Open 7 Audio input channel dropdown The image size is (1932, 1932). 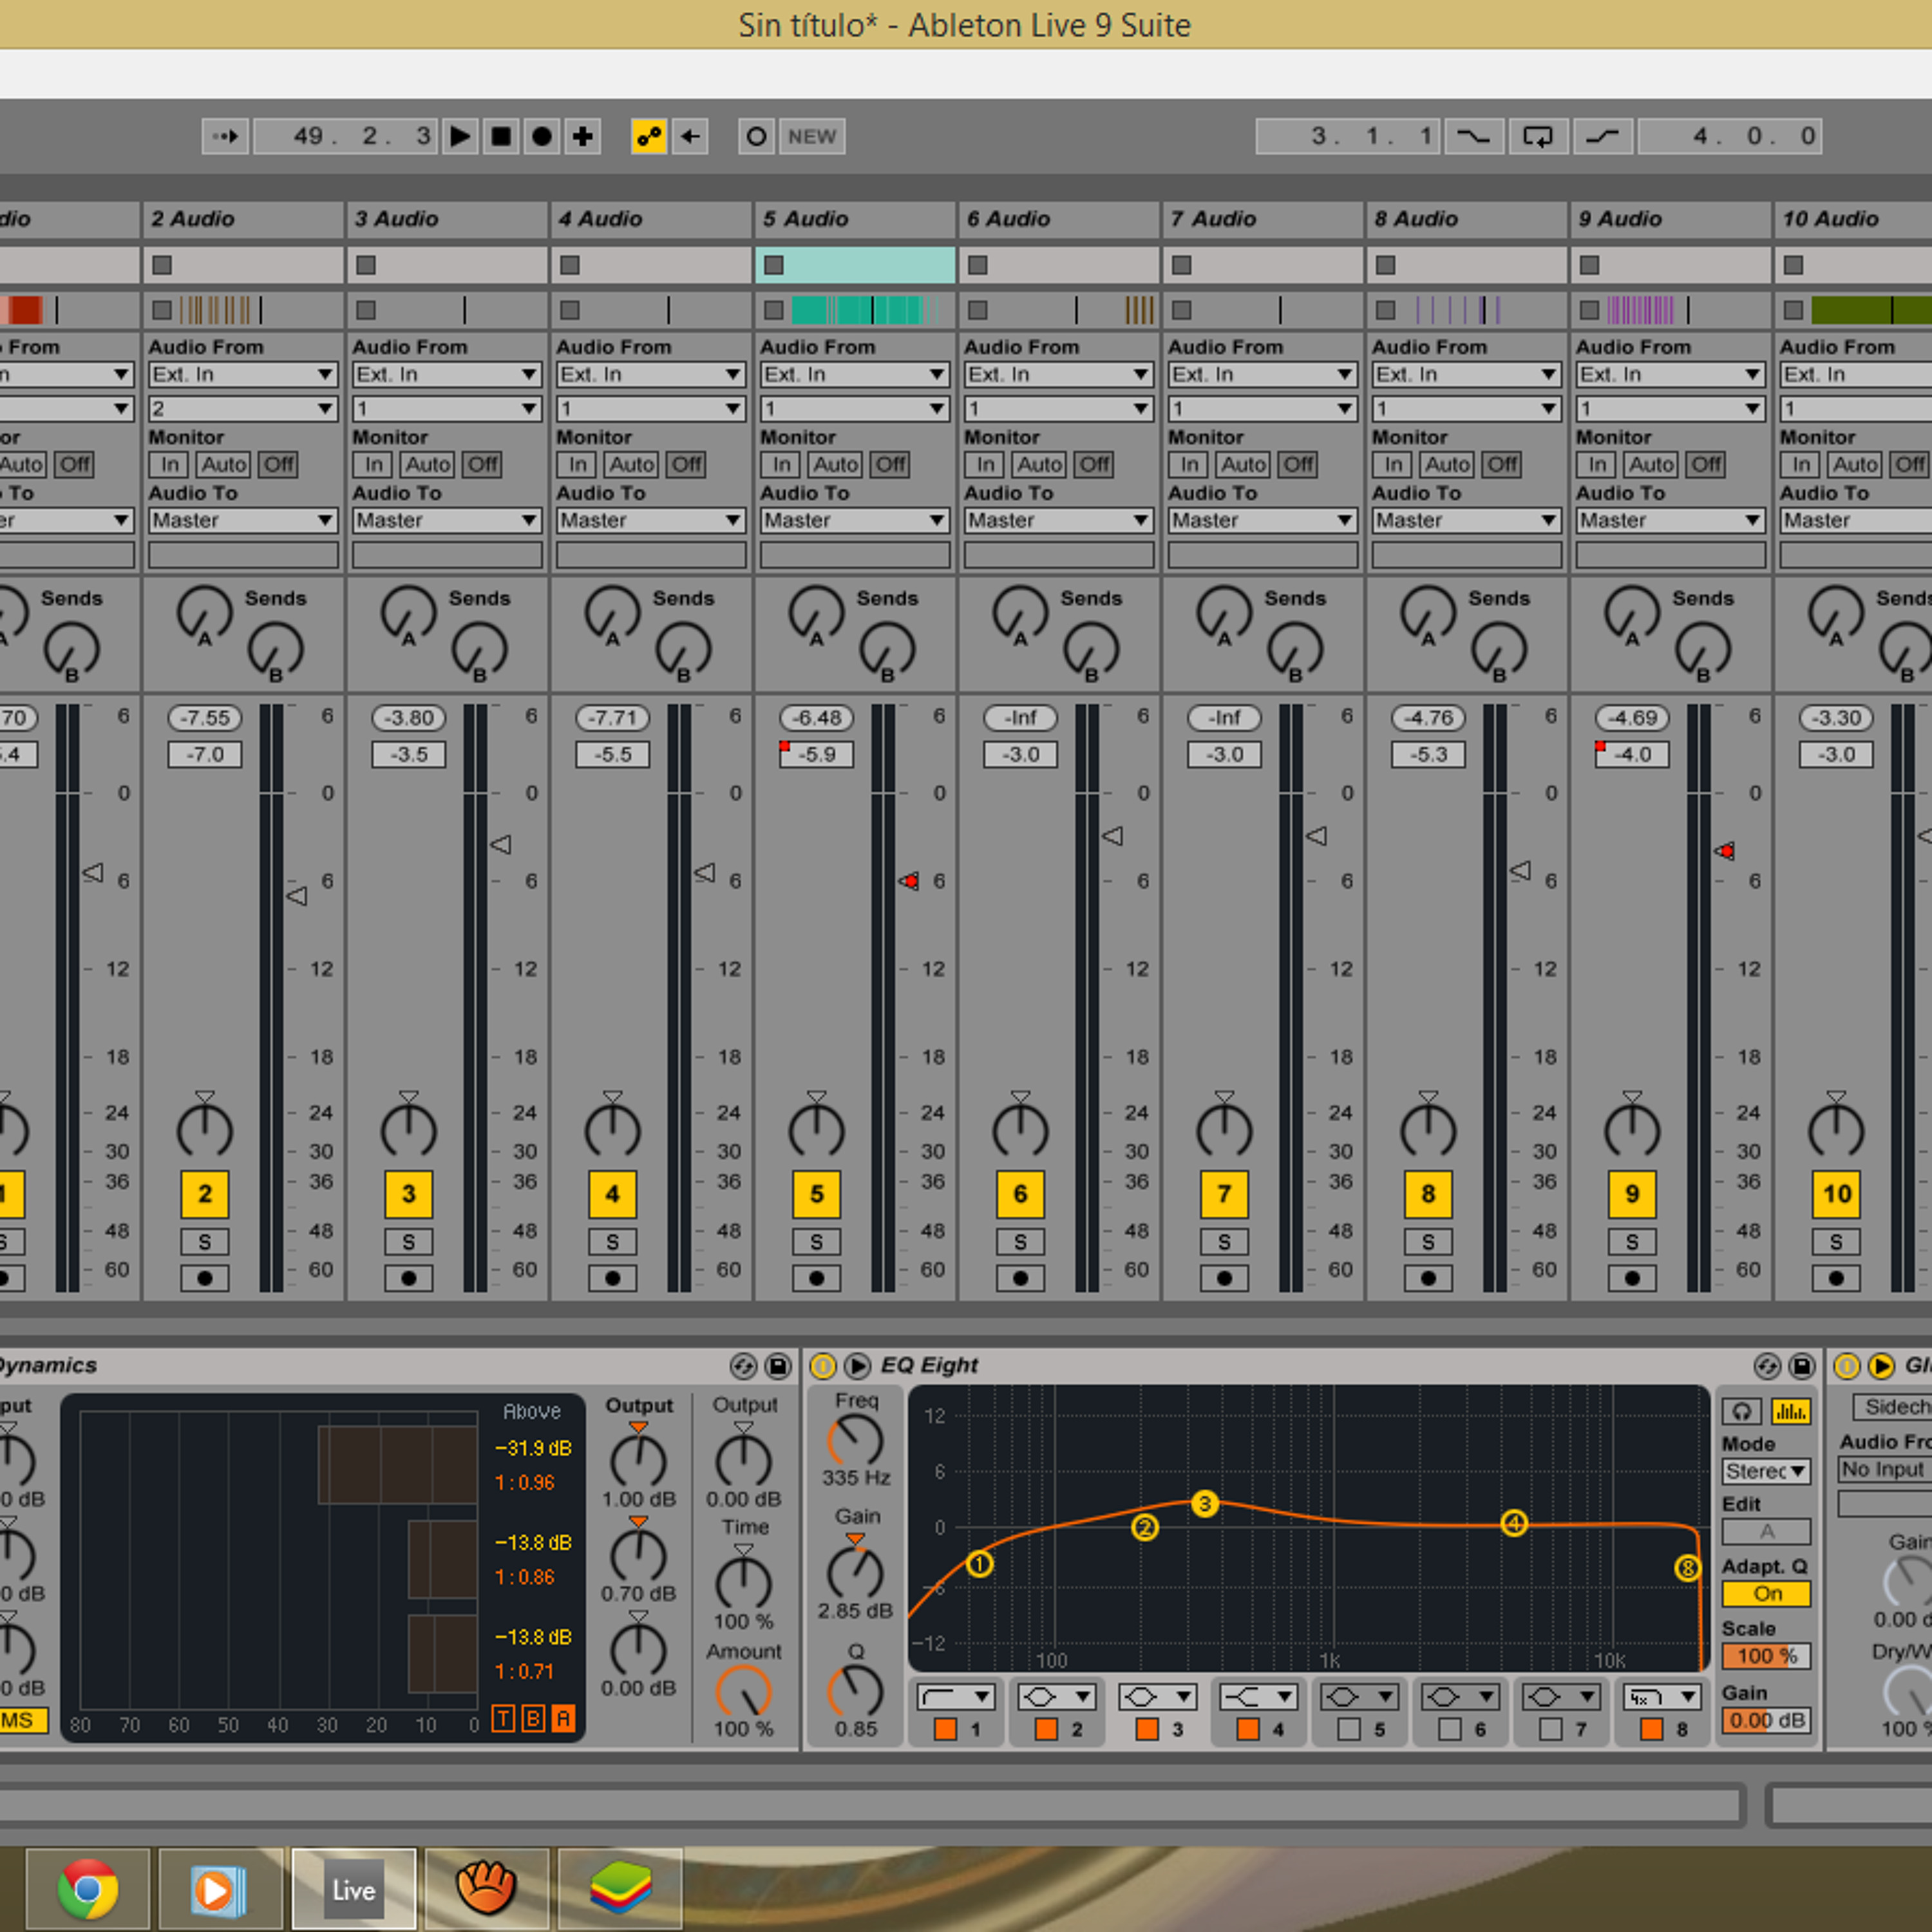[x=1263, y=409]
